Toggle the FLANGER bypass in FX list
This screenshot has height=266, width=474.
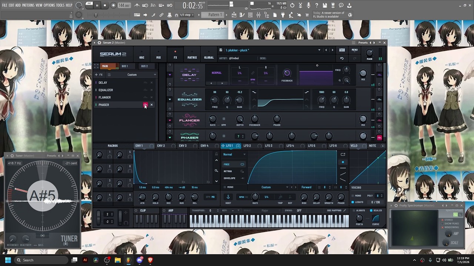click(x=145, y=98)
